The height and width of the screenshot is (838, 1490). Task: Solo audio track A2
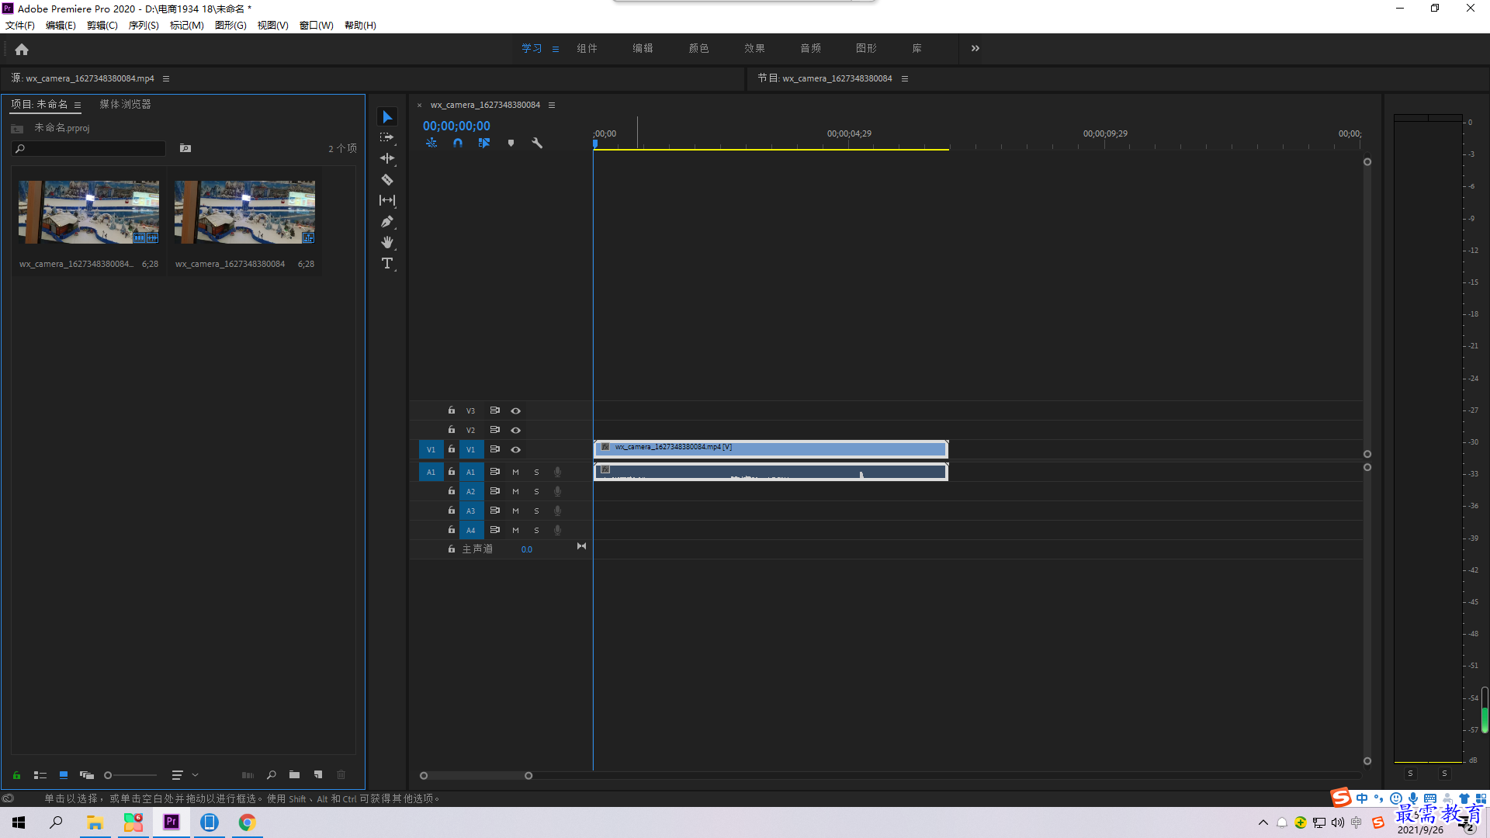tap(536, 491)
